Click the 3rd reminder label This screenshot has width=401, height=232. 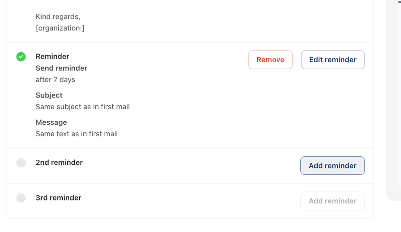coord(59,198)
